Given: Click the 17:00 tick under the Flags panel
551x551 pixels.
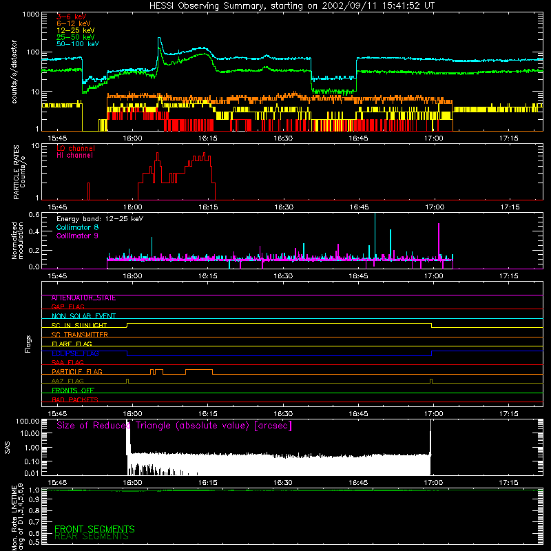Looking at the screenshot, I should (433, 414).
